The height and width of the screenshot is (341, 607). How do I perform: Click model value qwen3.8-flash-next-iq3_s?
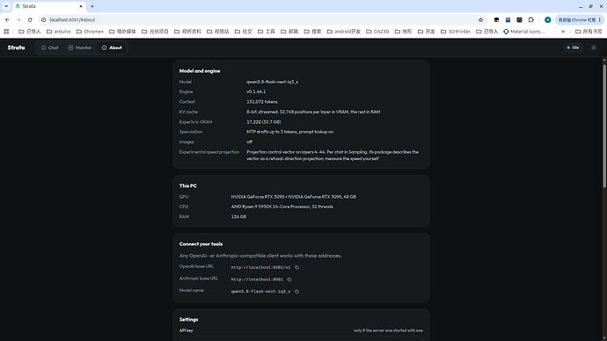point(272,82)
